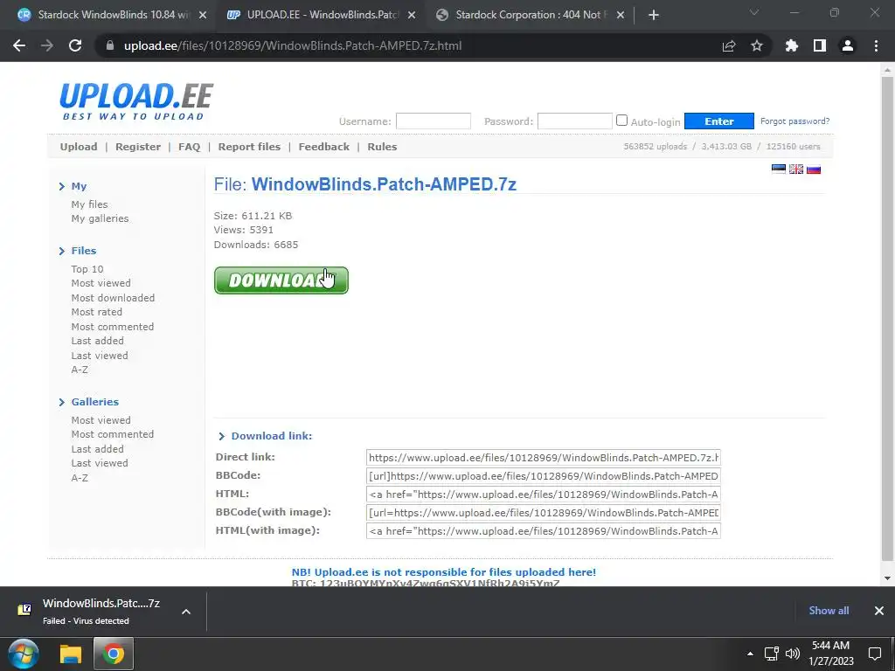The image size is (895, 671).
Task: Expand the Galleries section arrow
Action: pos(62,402)
